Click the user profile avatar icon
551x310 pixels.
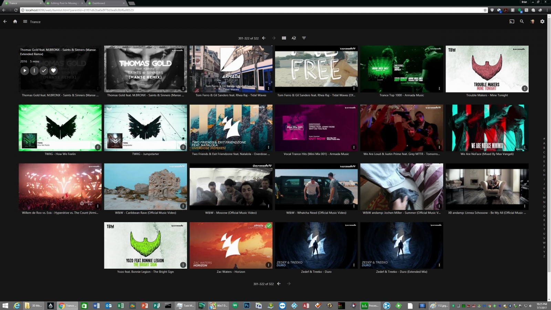coord(532,21)
